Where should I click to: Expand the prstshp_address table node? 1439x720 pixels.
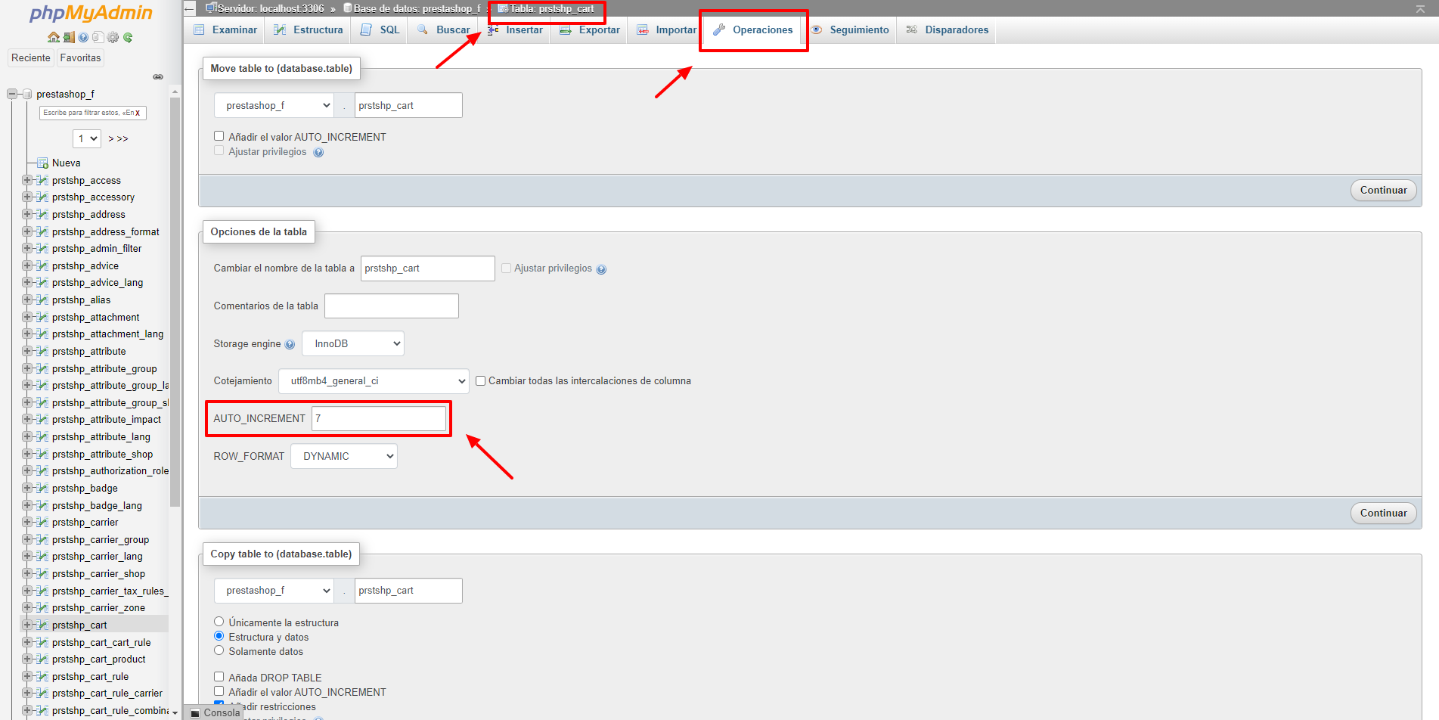point(27,214)
